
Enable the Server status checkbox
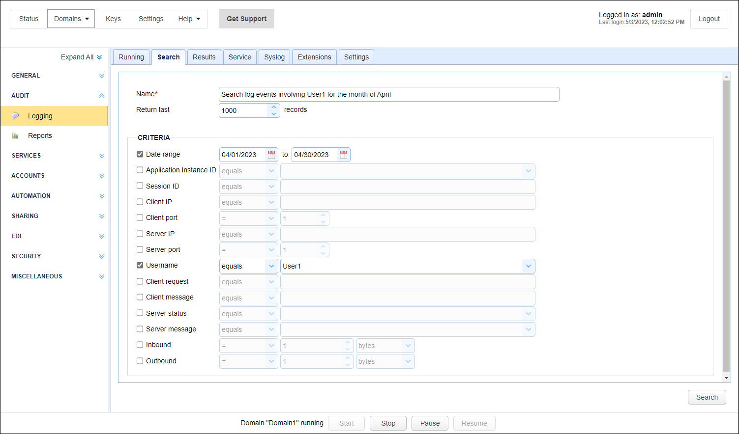point(140,313)
